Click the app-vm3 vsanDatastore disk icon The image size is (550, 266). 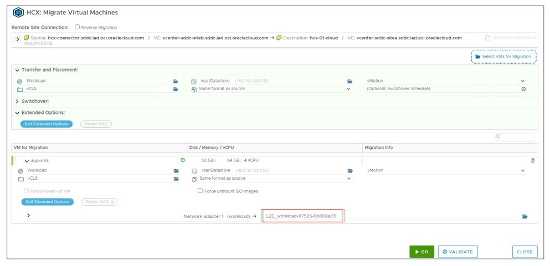point(194,171)
